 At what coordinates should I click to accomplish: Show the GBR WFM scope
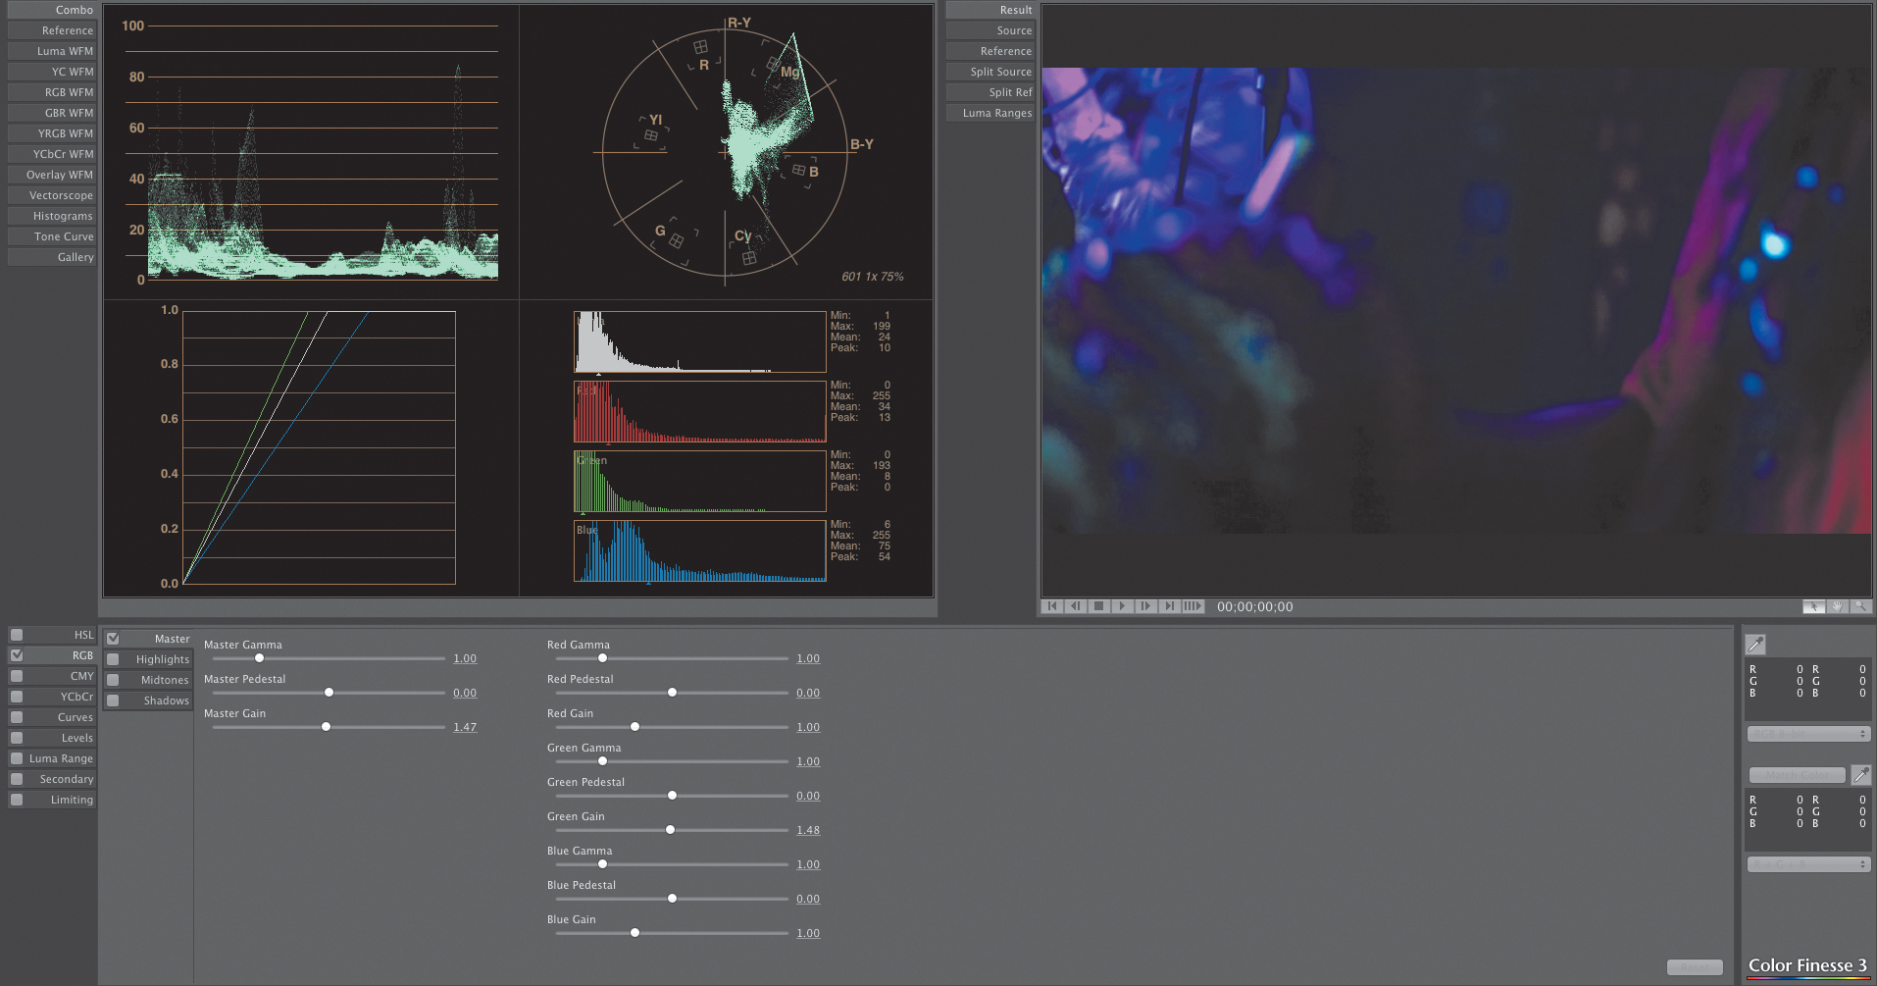[52, 113]
